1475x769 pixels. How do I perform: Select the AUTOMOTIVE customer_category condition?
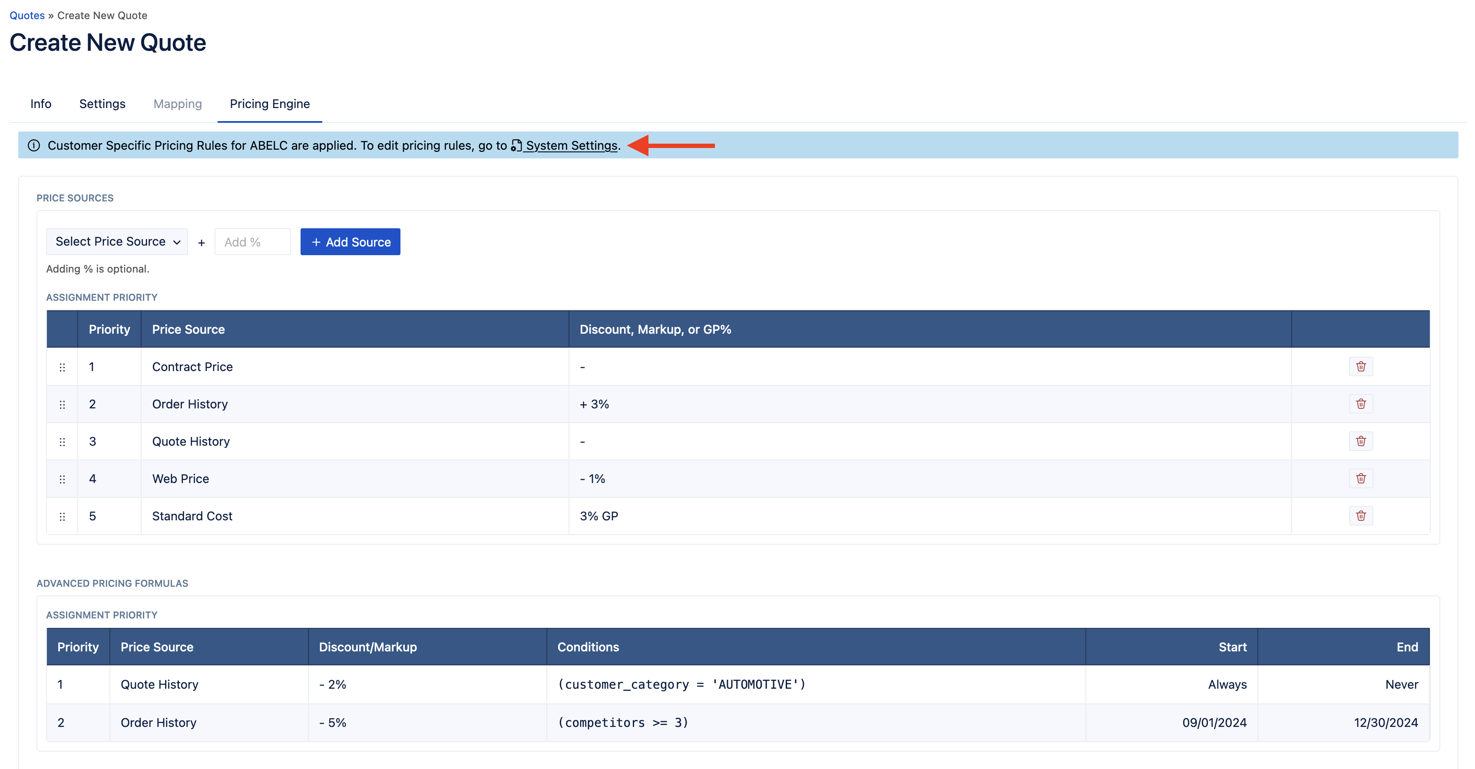pos(682,684)
